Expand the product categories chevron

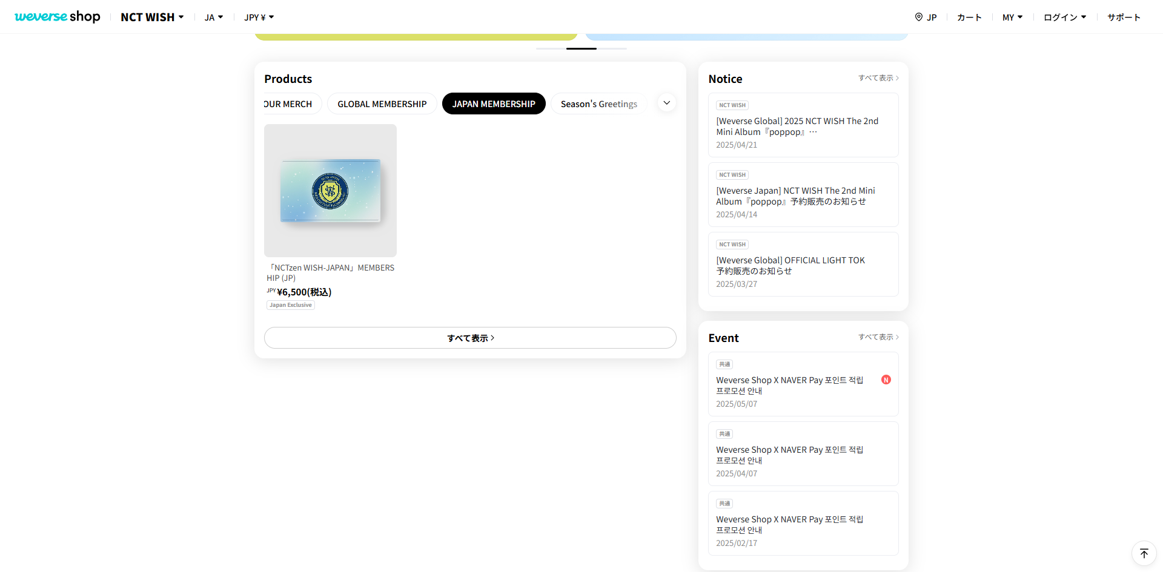pyautogui.click(x=666, y=103)
